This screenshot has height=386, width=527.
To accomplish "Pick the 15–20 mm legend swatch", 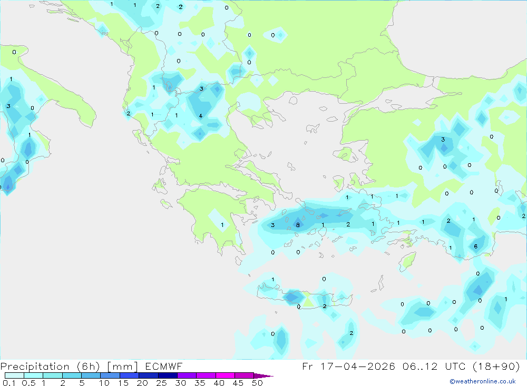I will click(x=130, y=375).
